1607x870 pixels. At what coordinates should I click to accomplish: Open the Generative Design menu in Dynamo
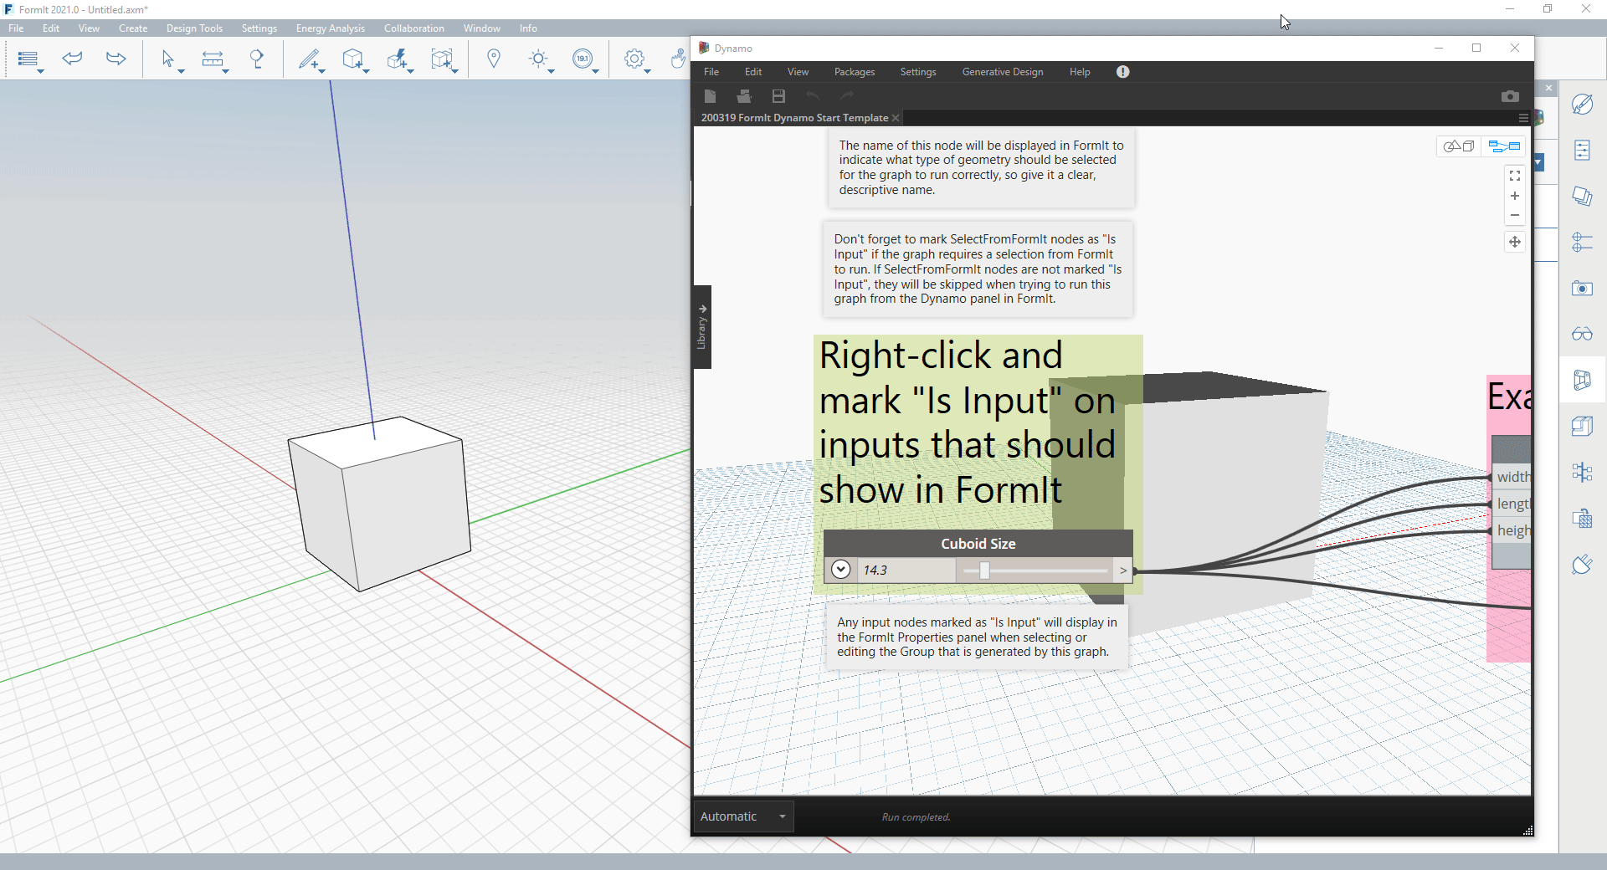coord(1002,72)
